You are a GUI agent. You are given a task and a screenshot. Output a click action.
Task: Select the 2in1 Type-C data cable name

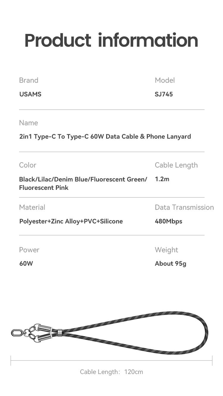click(105, 137)
